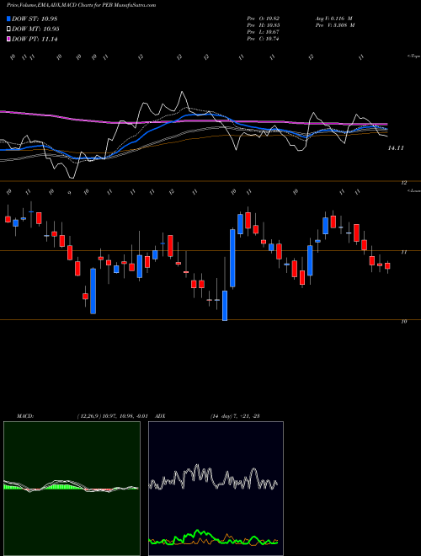Viewport: 421px width, 556px height.
Task: Select the 'DOW ST: 10.98' legend label
Action: point(35,19)
